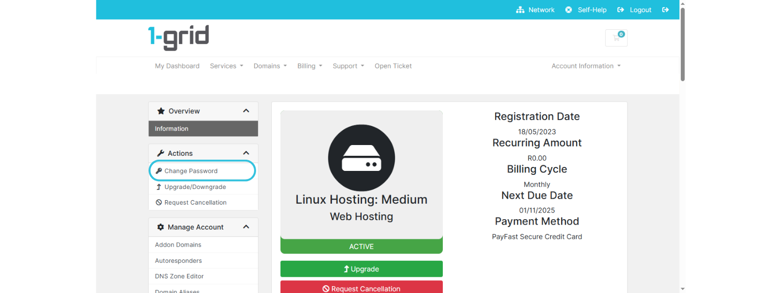Image resolution: width=782 pixels, height=293 pixels.
Task: Open the shopping cart icon
Action: click(616, 38)
